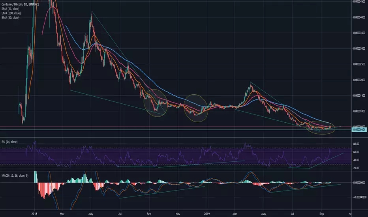This screenshot has width=368, height=217.
Task: Click the Jul label between May and Sep 2018
Action: [120, 214]
